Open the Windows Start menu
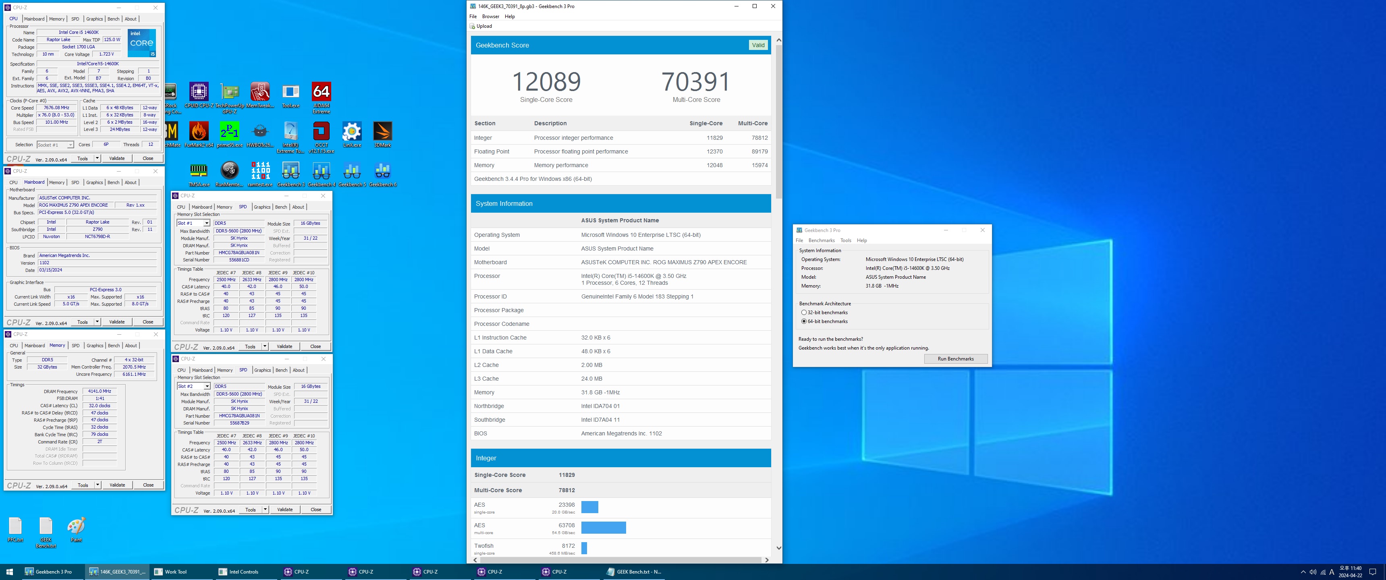 pos(9,572)
